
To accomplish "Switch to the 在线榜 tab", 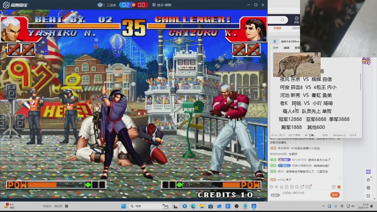I will pyautogui.click(x=277, y=28).
